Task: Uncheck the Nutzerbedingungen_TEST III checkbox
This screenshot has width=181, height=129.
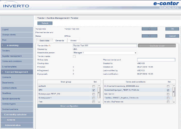Action: 168,90
